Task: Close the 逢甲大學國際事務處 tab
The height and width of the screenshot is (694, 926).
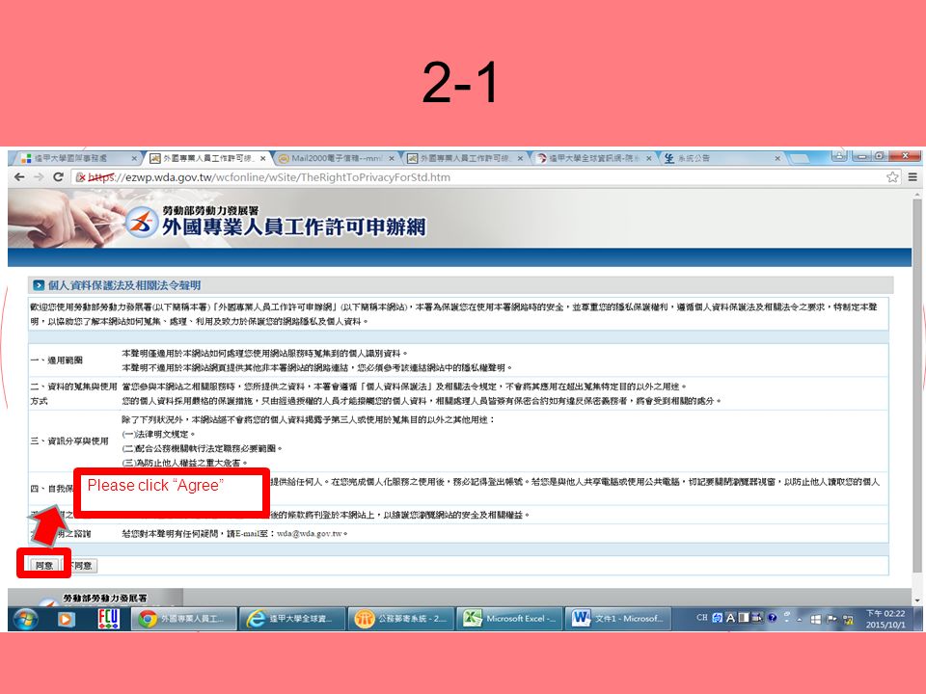Action: (x=134, y=158)
